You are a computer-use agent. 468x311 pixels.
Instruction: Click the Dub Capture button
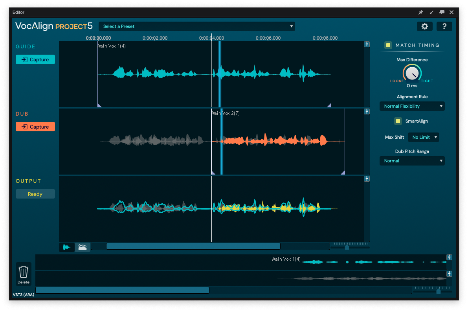(35, 127)
